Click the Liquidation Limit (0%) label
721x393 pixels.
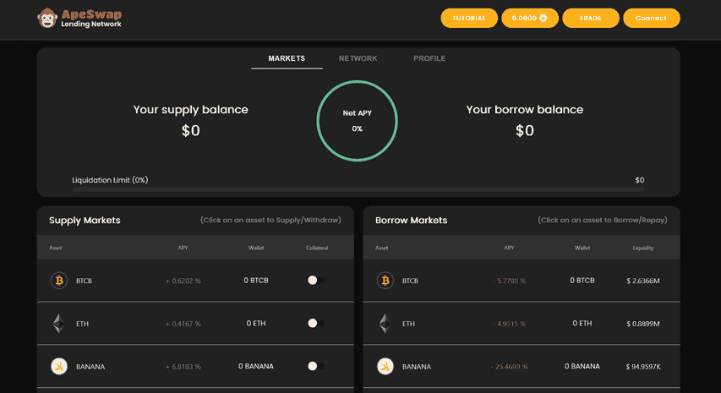(x=110, y=180)
